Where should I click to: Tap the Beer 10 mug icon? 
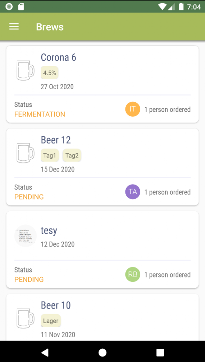[25, 318]
